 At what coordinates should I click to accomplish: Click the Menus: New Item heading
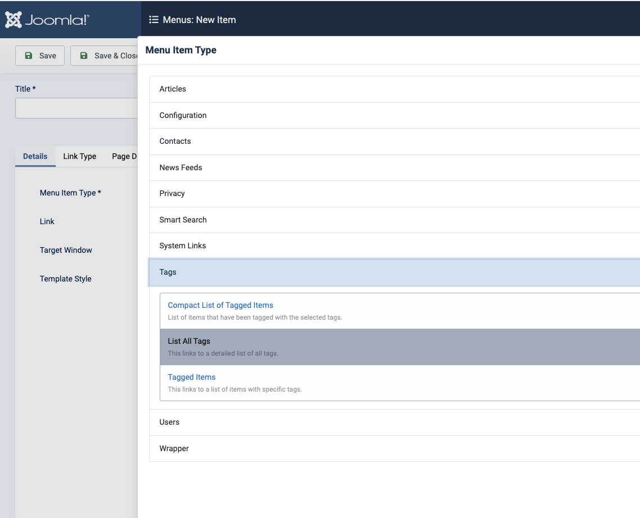point(199,20)
